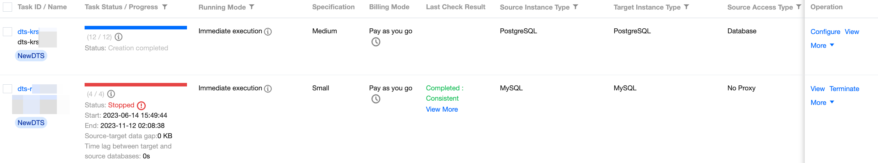Image resolution: width=878 pixels, height=163 pixels.
Task: Click the Target Instance Type filter icon
Action: click(x=686, y=7)
